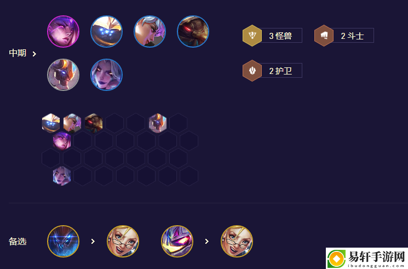Image resolution: width=408 pixels, height=269 pixels.
Task: Click the bronze 2 斗士 fist trait icon
Action: 324,36
